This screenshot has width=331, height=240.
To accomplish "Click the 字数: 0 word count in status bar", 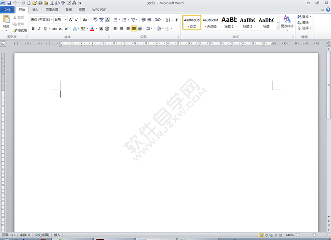I will (x=25, y=235).
